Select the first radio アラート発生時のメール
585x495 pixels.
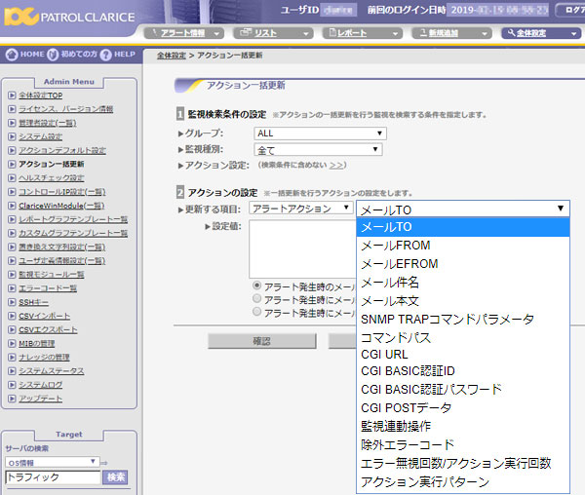[x=256, y=286]
